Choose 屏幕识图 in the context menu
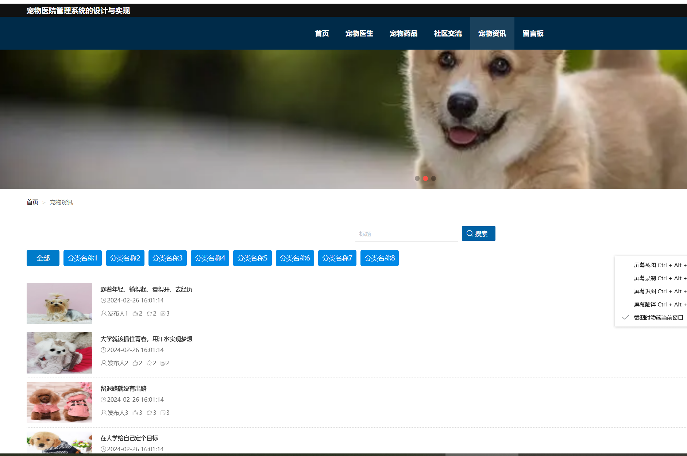687x456 pixels. coord(651,291)
